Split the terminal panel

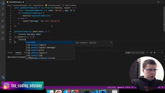coord(151,52)
